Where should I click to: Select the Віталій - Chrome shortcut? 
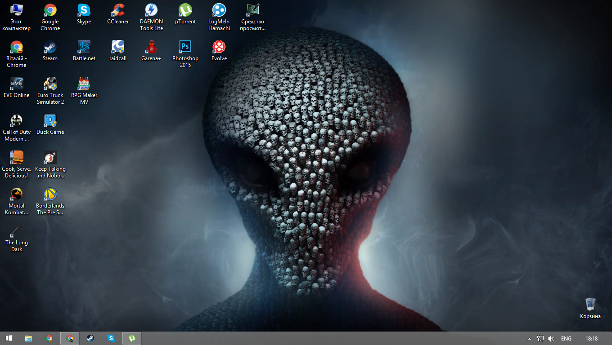(x=17, y=54)
